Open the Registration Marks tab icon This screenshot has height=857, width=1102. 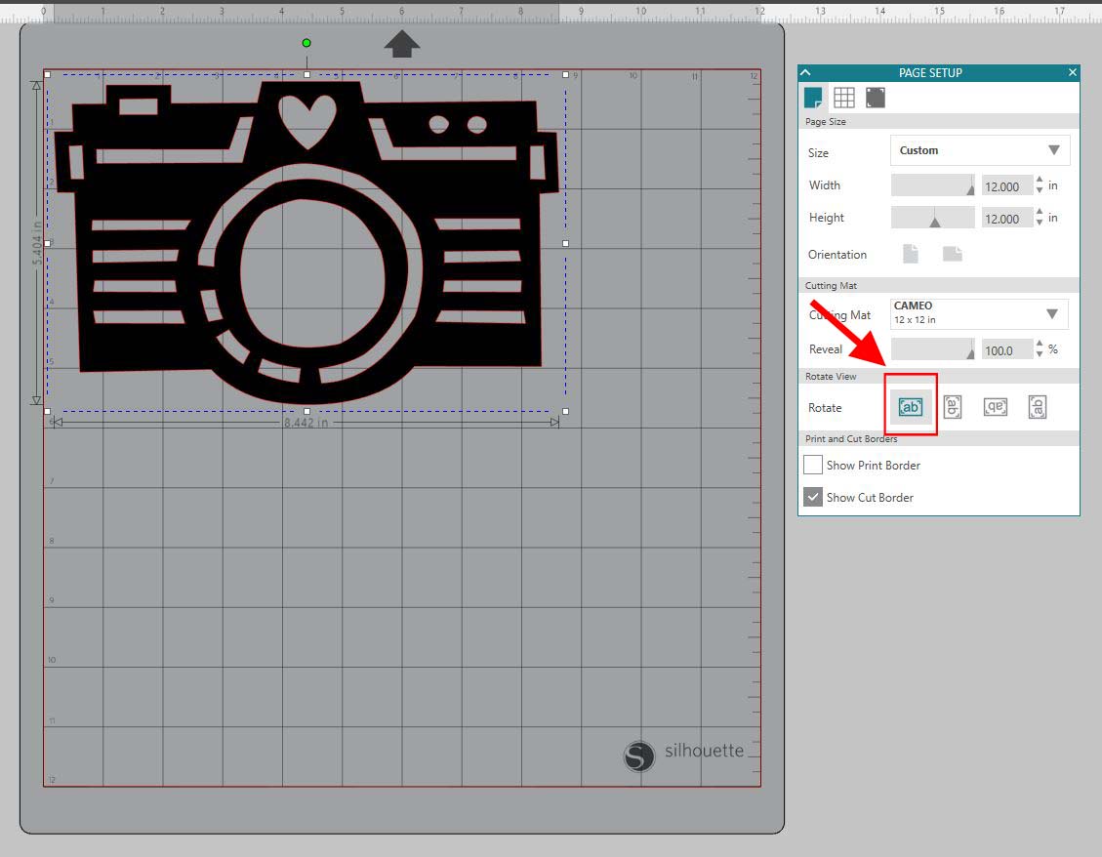pyautogui.click(x=876, y=98)
